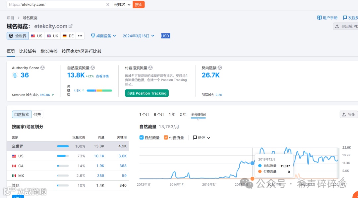Click the US traffic share bar
This screenshot has width=358, height=198.
click(x=63, y=156)
